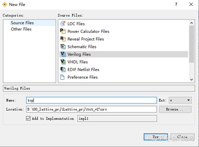The width and height of the screenshot is (199, 147).
Task: Choose the Preference Files icon
Action: click(62, 77)
